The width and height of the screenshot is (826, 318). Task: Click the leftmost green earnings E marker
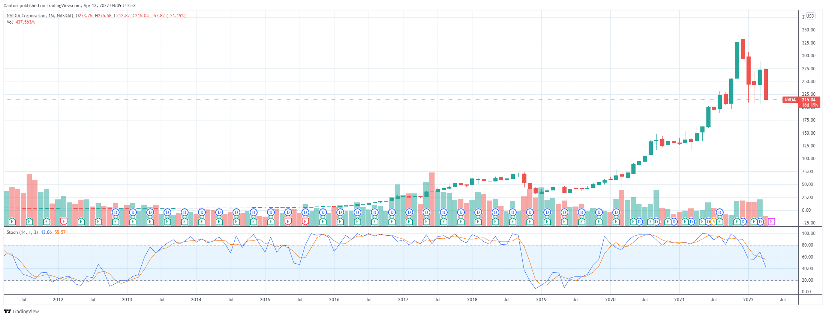point(12,221)
